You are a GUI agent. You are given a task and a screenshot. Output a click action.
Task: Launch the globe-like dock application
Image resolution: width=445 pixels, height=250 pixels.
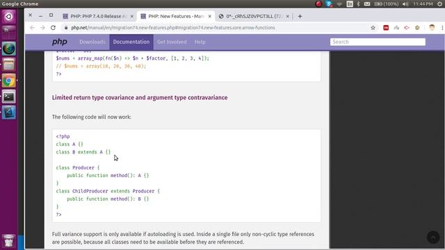pos(9,49)
